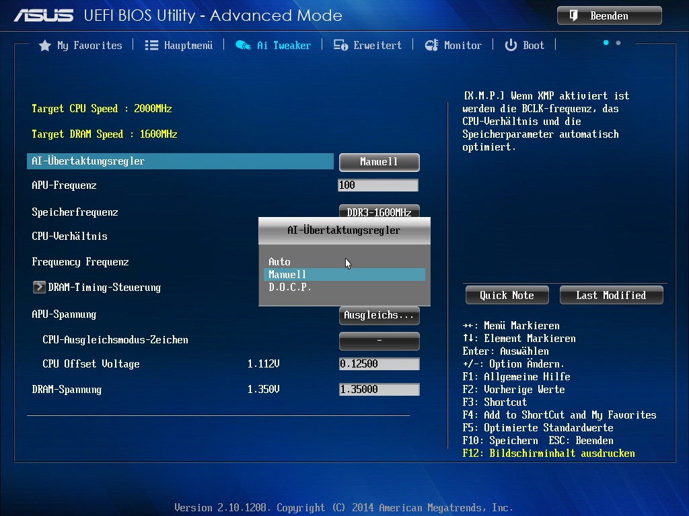Select the DRAM-Spannung label
The height and width of the screenshot is (516, 689).
point(67,390)
